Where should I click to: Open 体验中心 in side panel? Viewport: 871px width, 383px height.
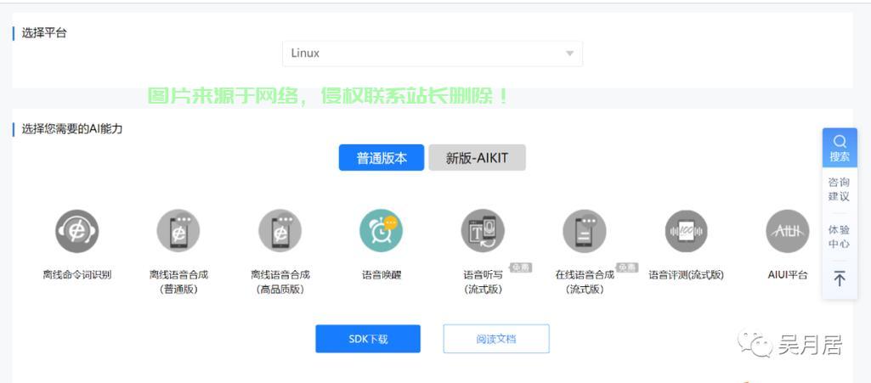tap(839, 237)
